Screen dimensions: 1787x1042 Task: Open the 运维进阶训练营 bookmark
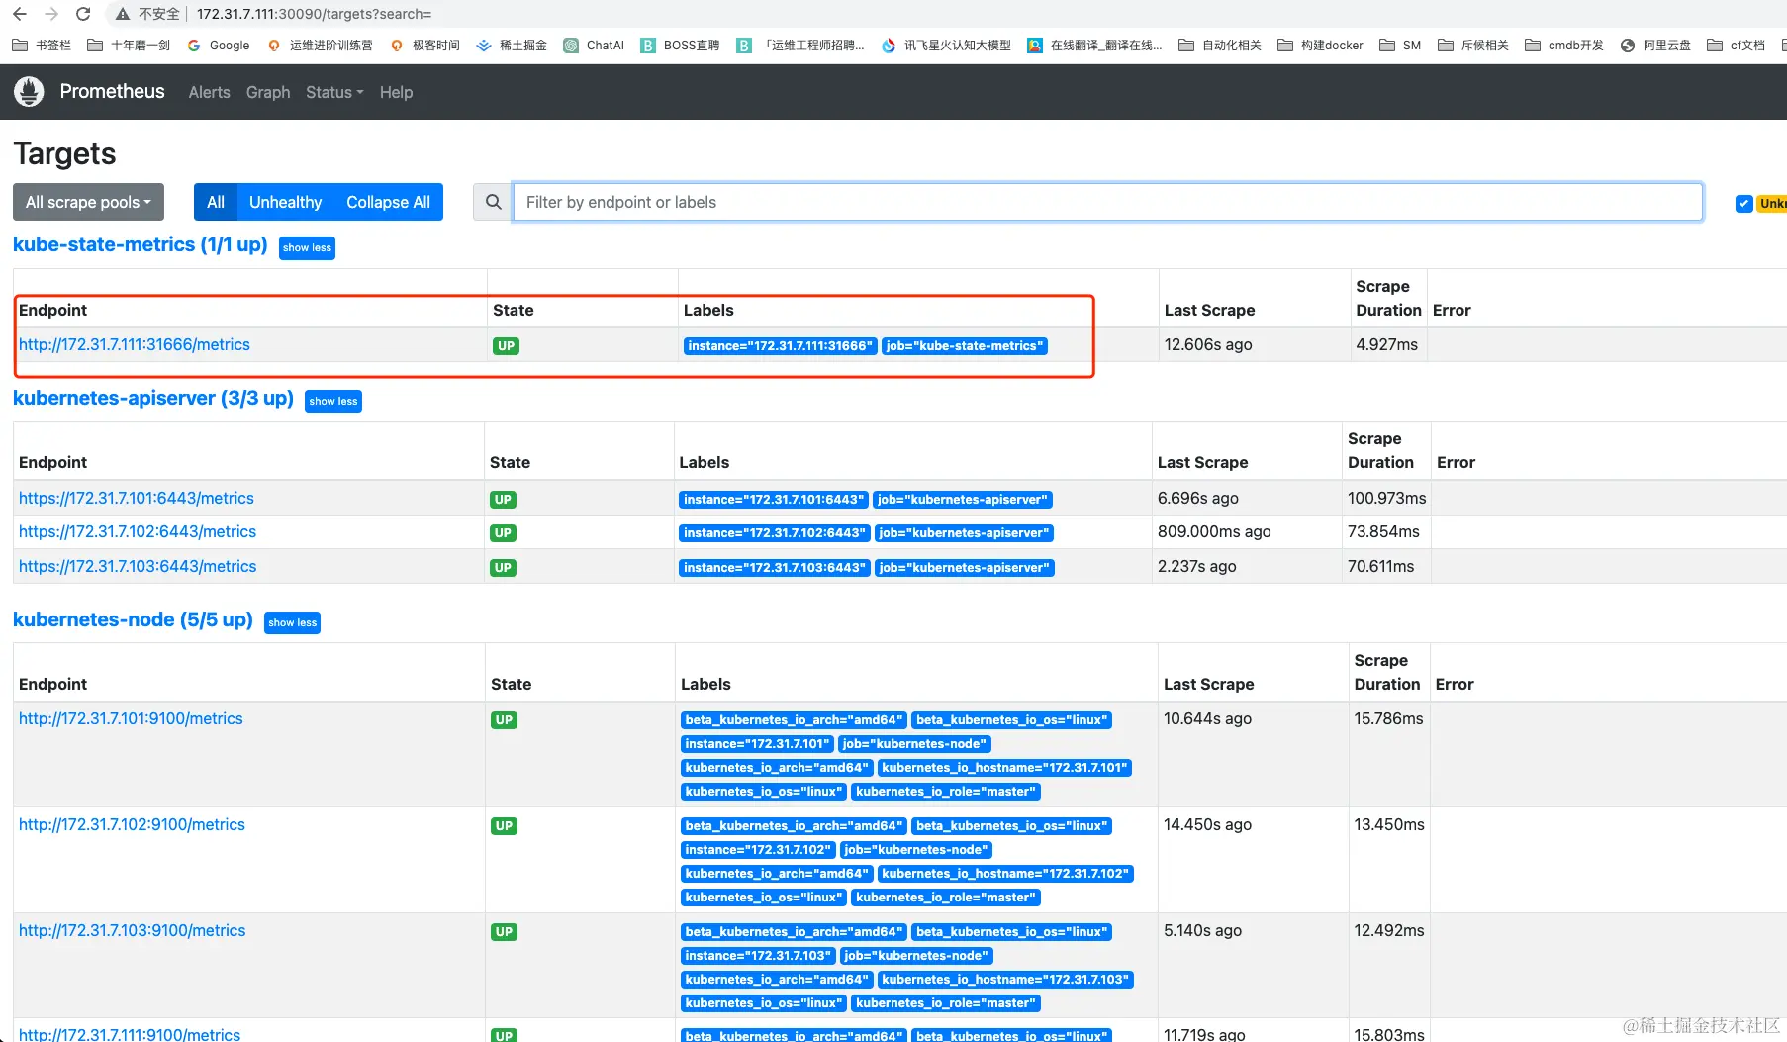320,46
